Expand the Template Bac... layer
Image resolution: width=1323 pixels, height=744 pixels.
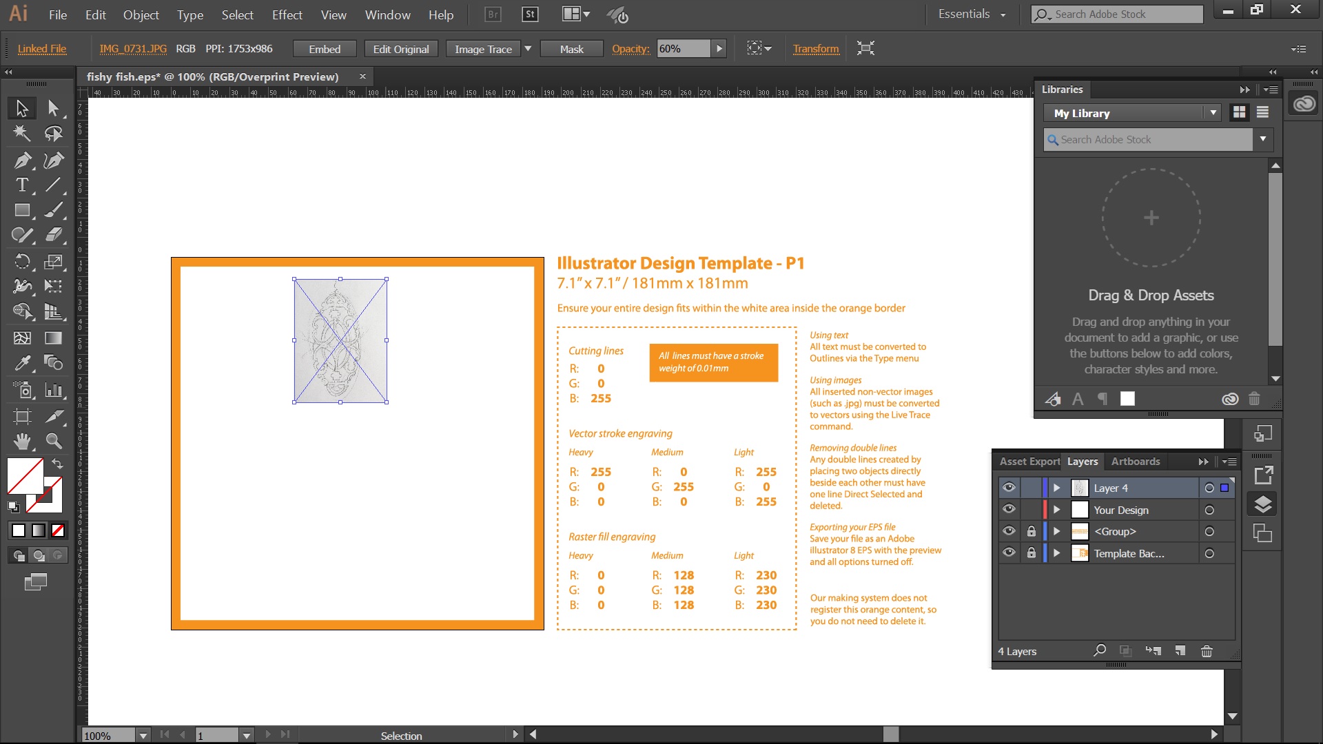(1056, 553)
